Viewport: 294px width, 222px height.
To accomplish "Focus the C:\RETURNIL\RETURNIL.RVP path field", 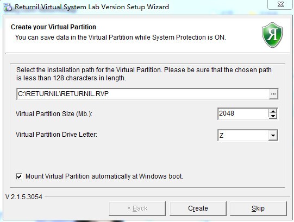I will [x=143, y=94].
